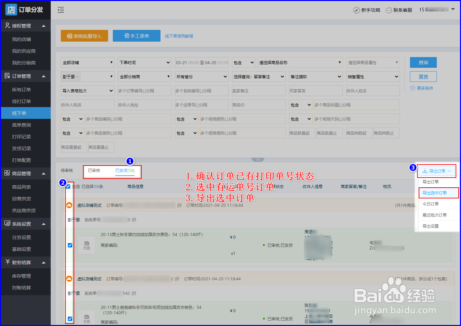Click the order date range input field
The width and height of the screenshot is (461, 326).
click(x=201, y=62)
